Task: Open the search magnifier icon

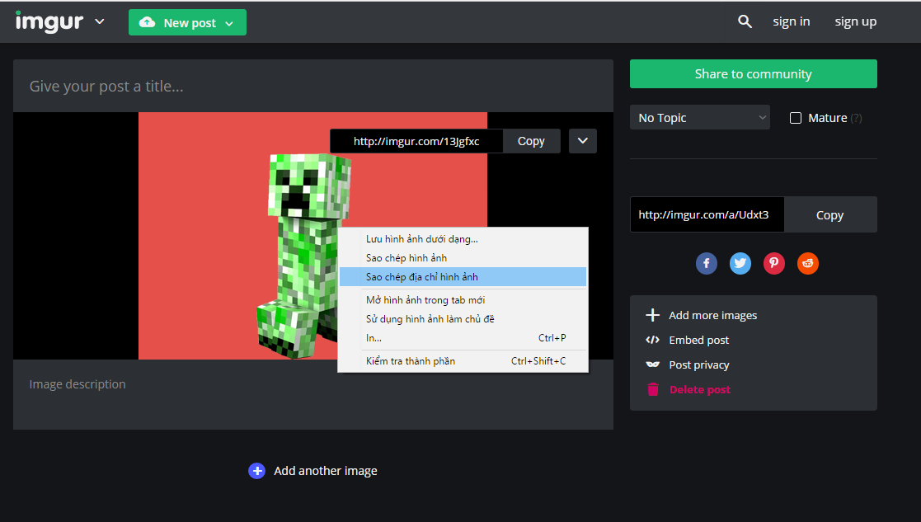Action: pos(745,21)
